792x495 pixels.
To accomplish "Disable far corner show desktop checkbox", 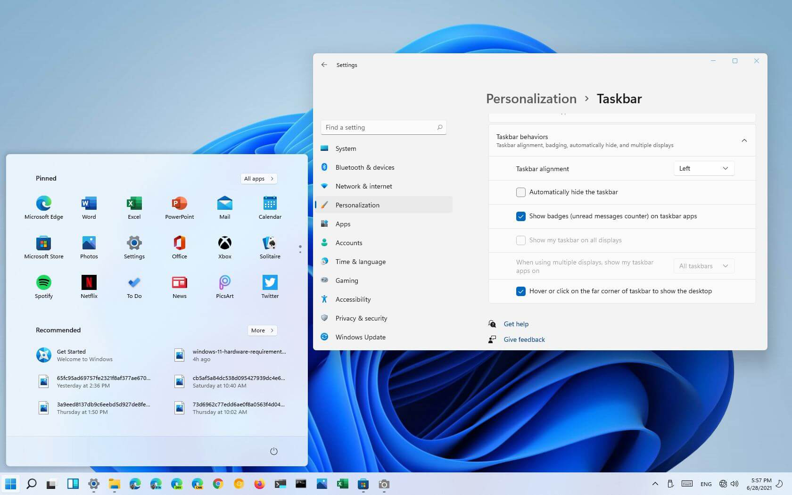I will [x=520, y=291].
